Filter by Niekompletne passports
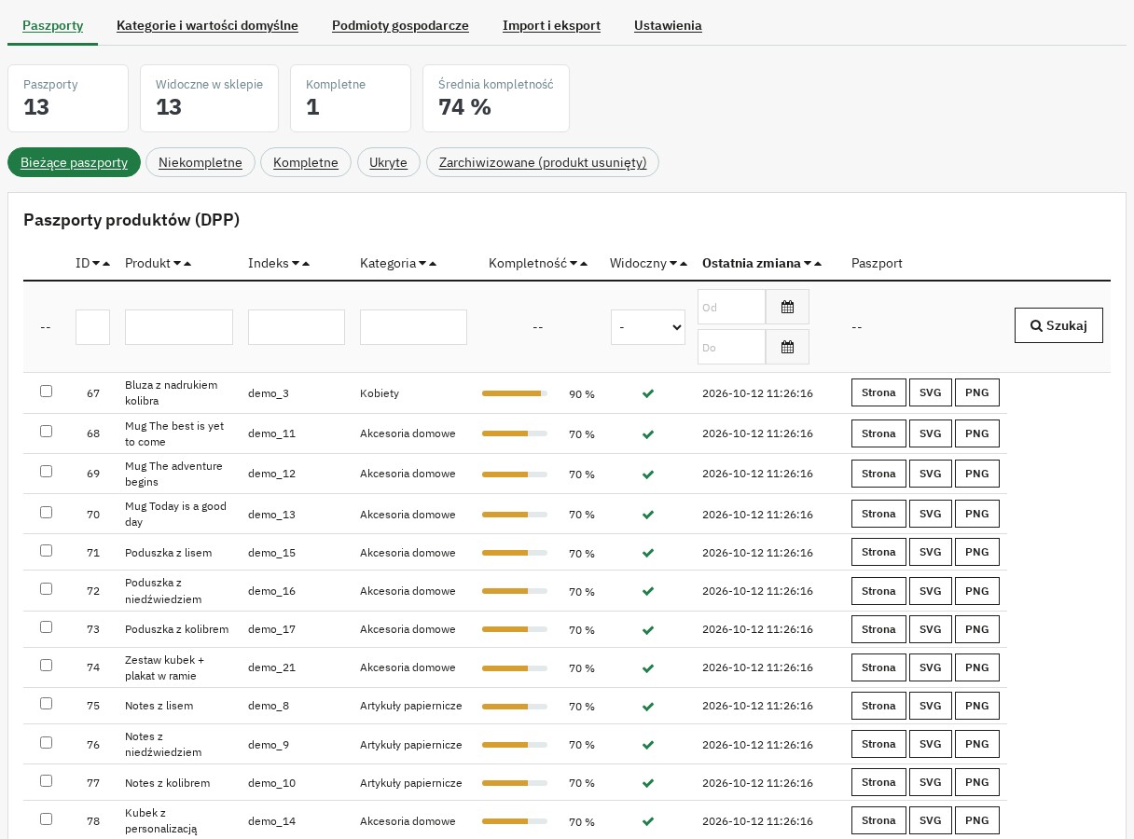Viewport: 1134px width, 839px height. 201,162
